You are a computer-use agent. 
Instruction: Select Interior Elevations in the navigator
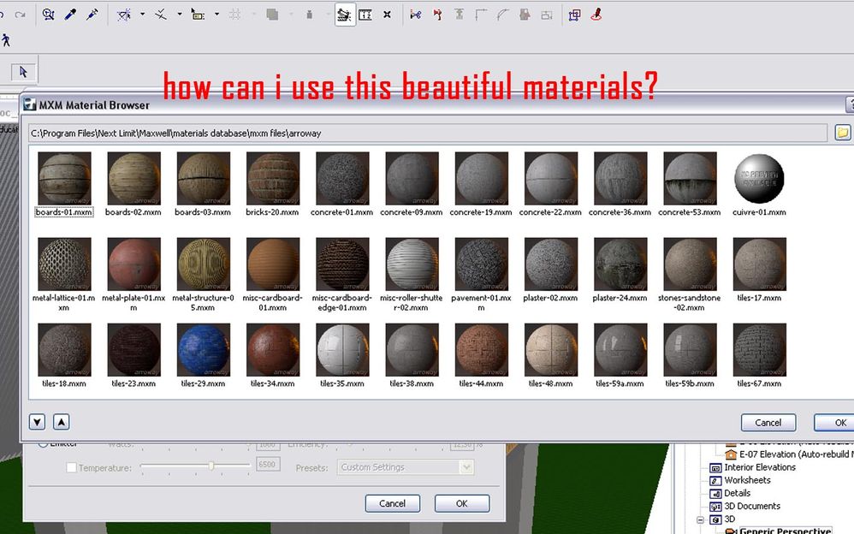759,467
